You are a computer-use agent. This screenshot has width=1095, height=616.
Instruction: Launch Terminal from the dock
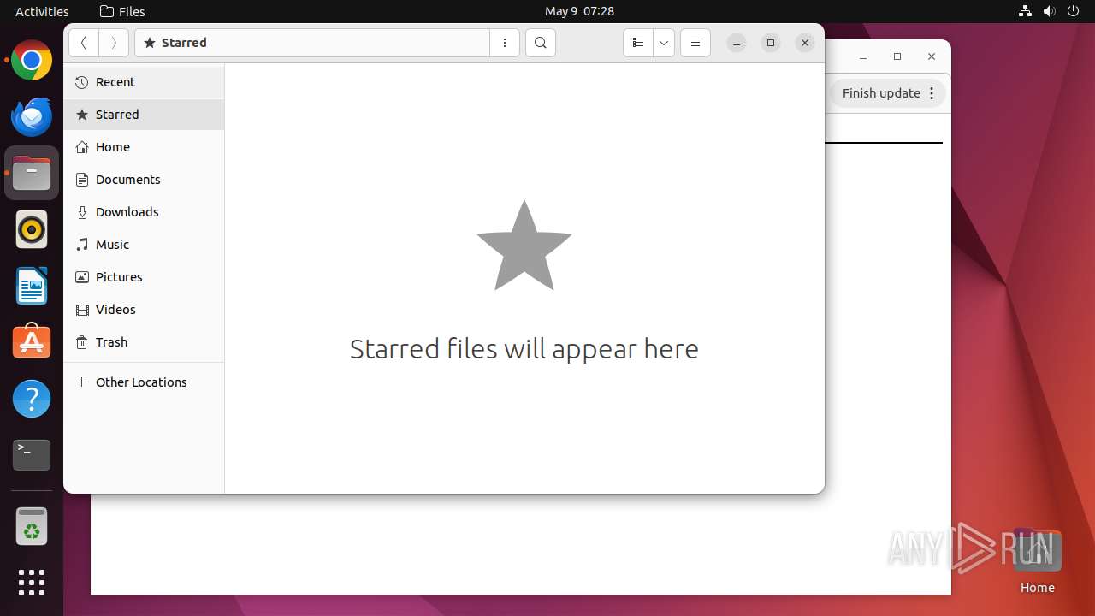point(32,455)
